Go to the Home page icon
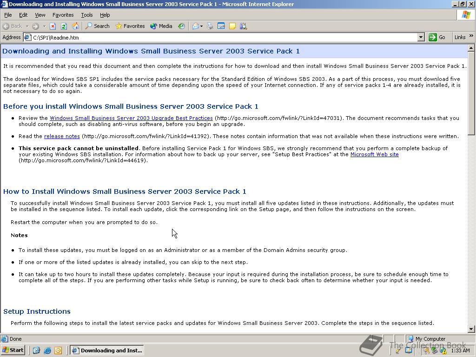The width and height of the screenshot is (476, 357). [75, 26]
